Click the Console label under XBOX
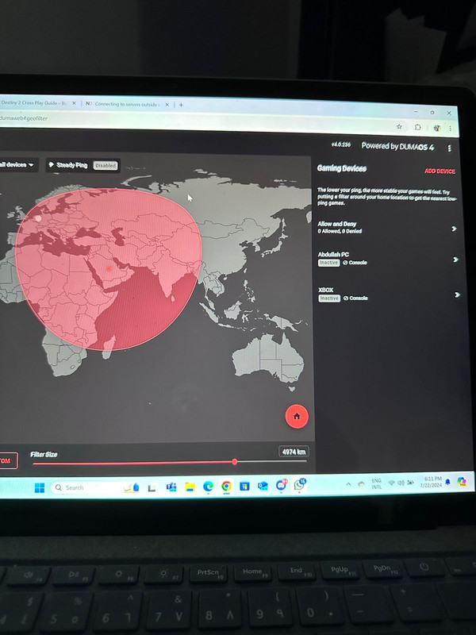 [355, 298]
